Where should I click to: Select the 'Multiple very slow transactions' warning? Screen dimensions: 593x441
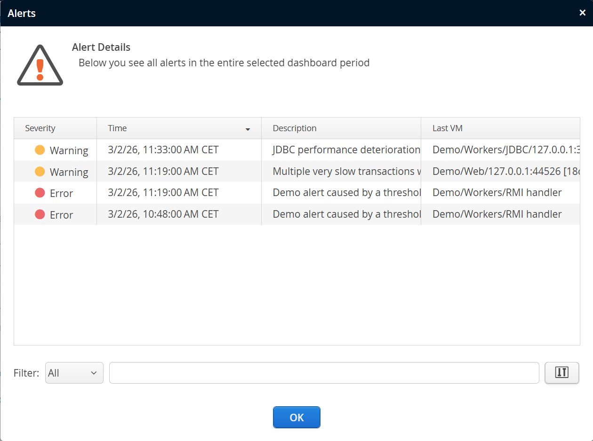(x=346, y=172)
